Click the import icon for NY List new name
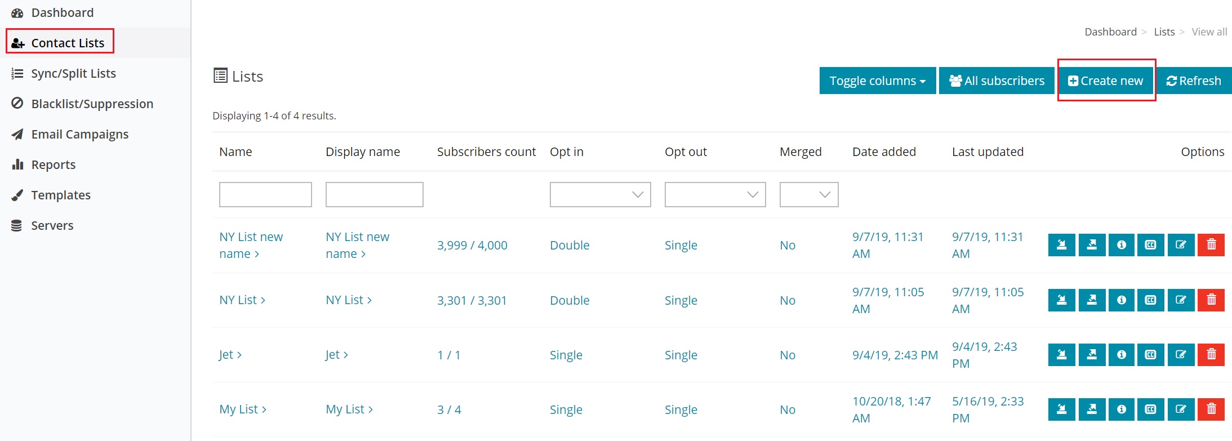The image size is (1232, 441). coord(1061,245)
